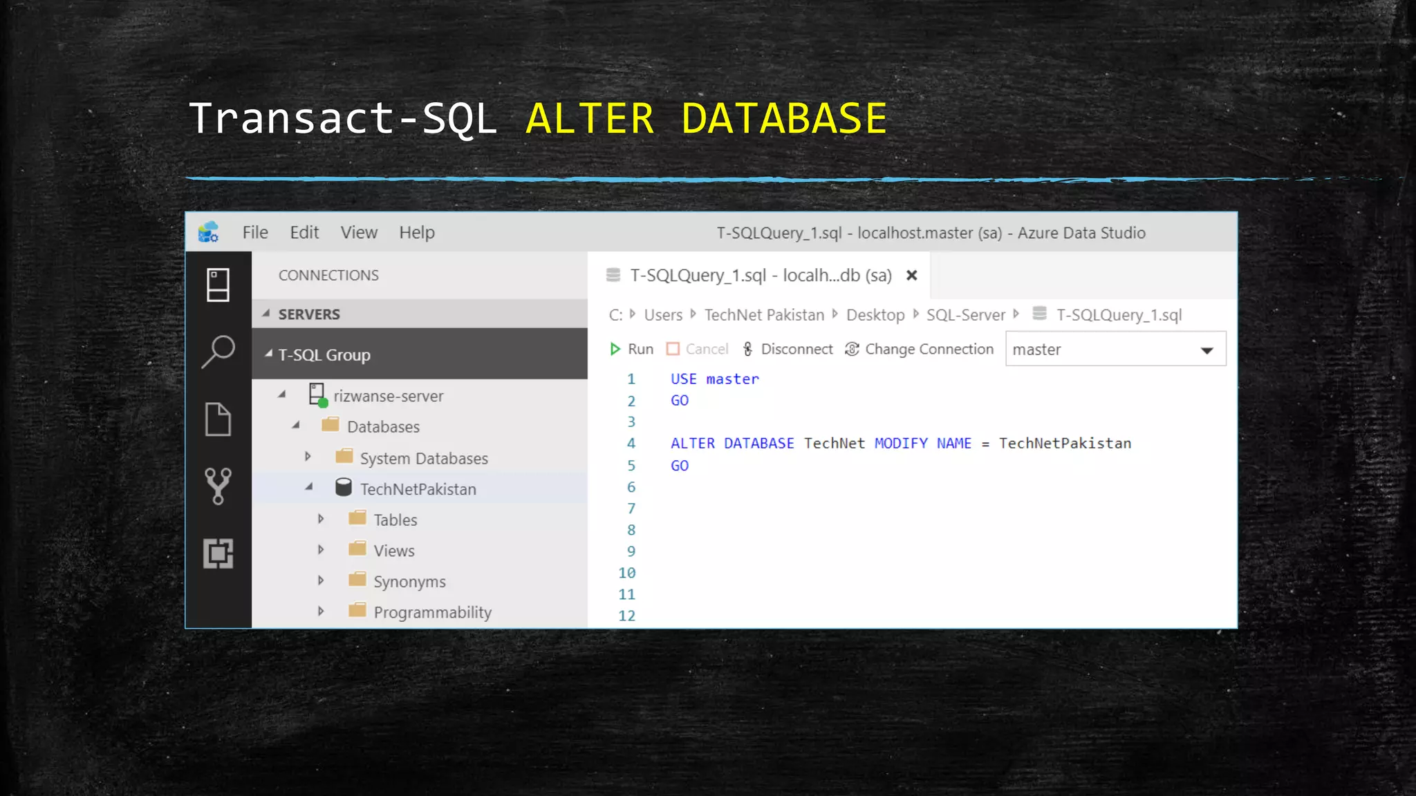Collapse the SERVERS section
1416x796 pixels.
(266, 314)
